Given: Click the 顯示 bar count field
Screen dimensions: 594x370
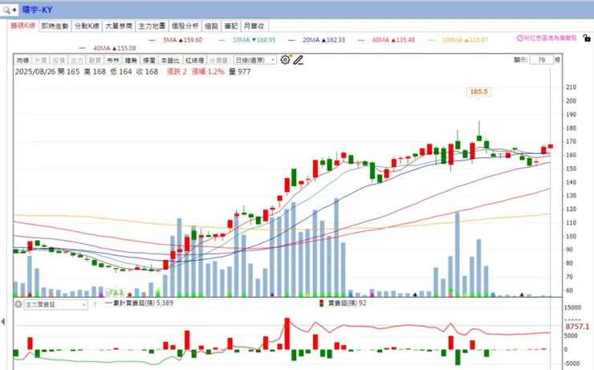Looking at the screenshot, I should click(541, 60).
